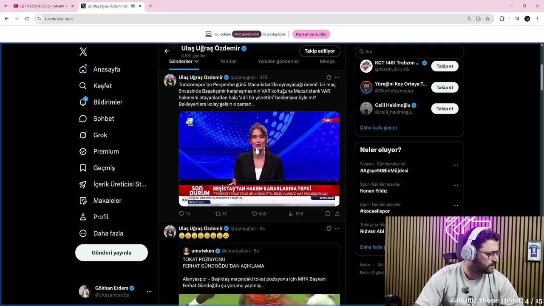The height and width of the screenshot is (306, 544).
Task: Open options for #kocaelispor trend
Action: pos(456,206)
